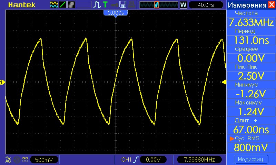Viewport: 276px width, 165px height.
Task: Click the green diagonal line icon
Action: [x=62, y=5]
